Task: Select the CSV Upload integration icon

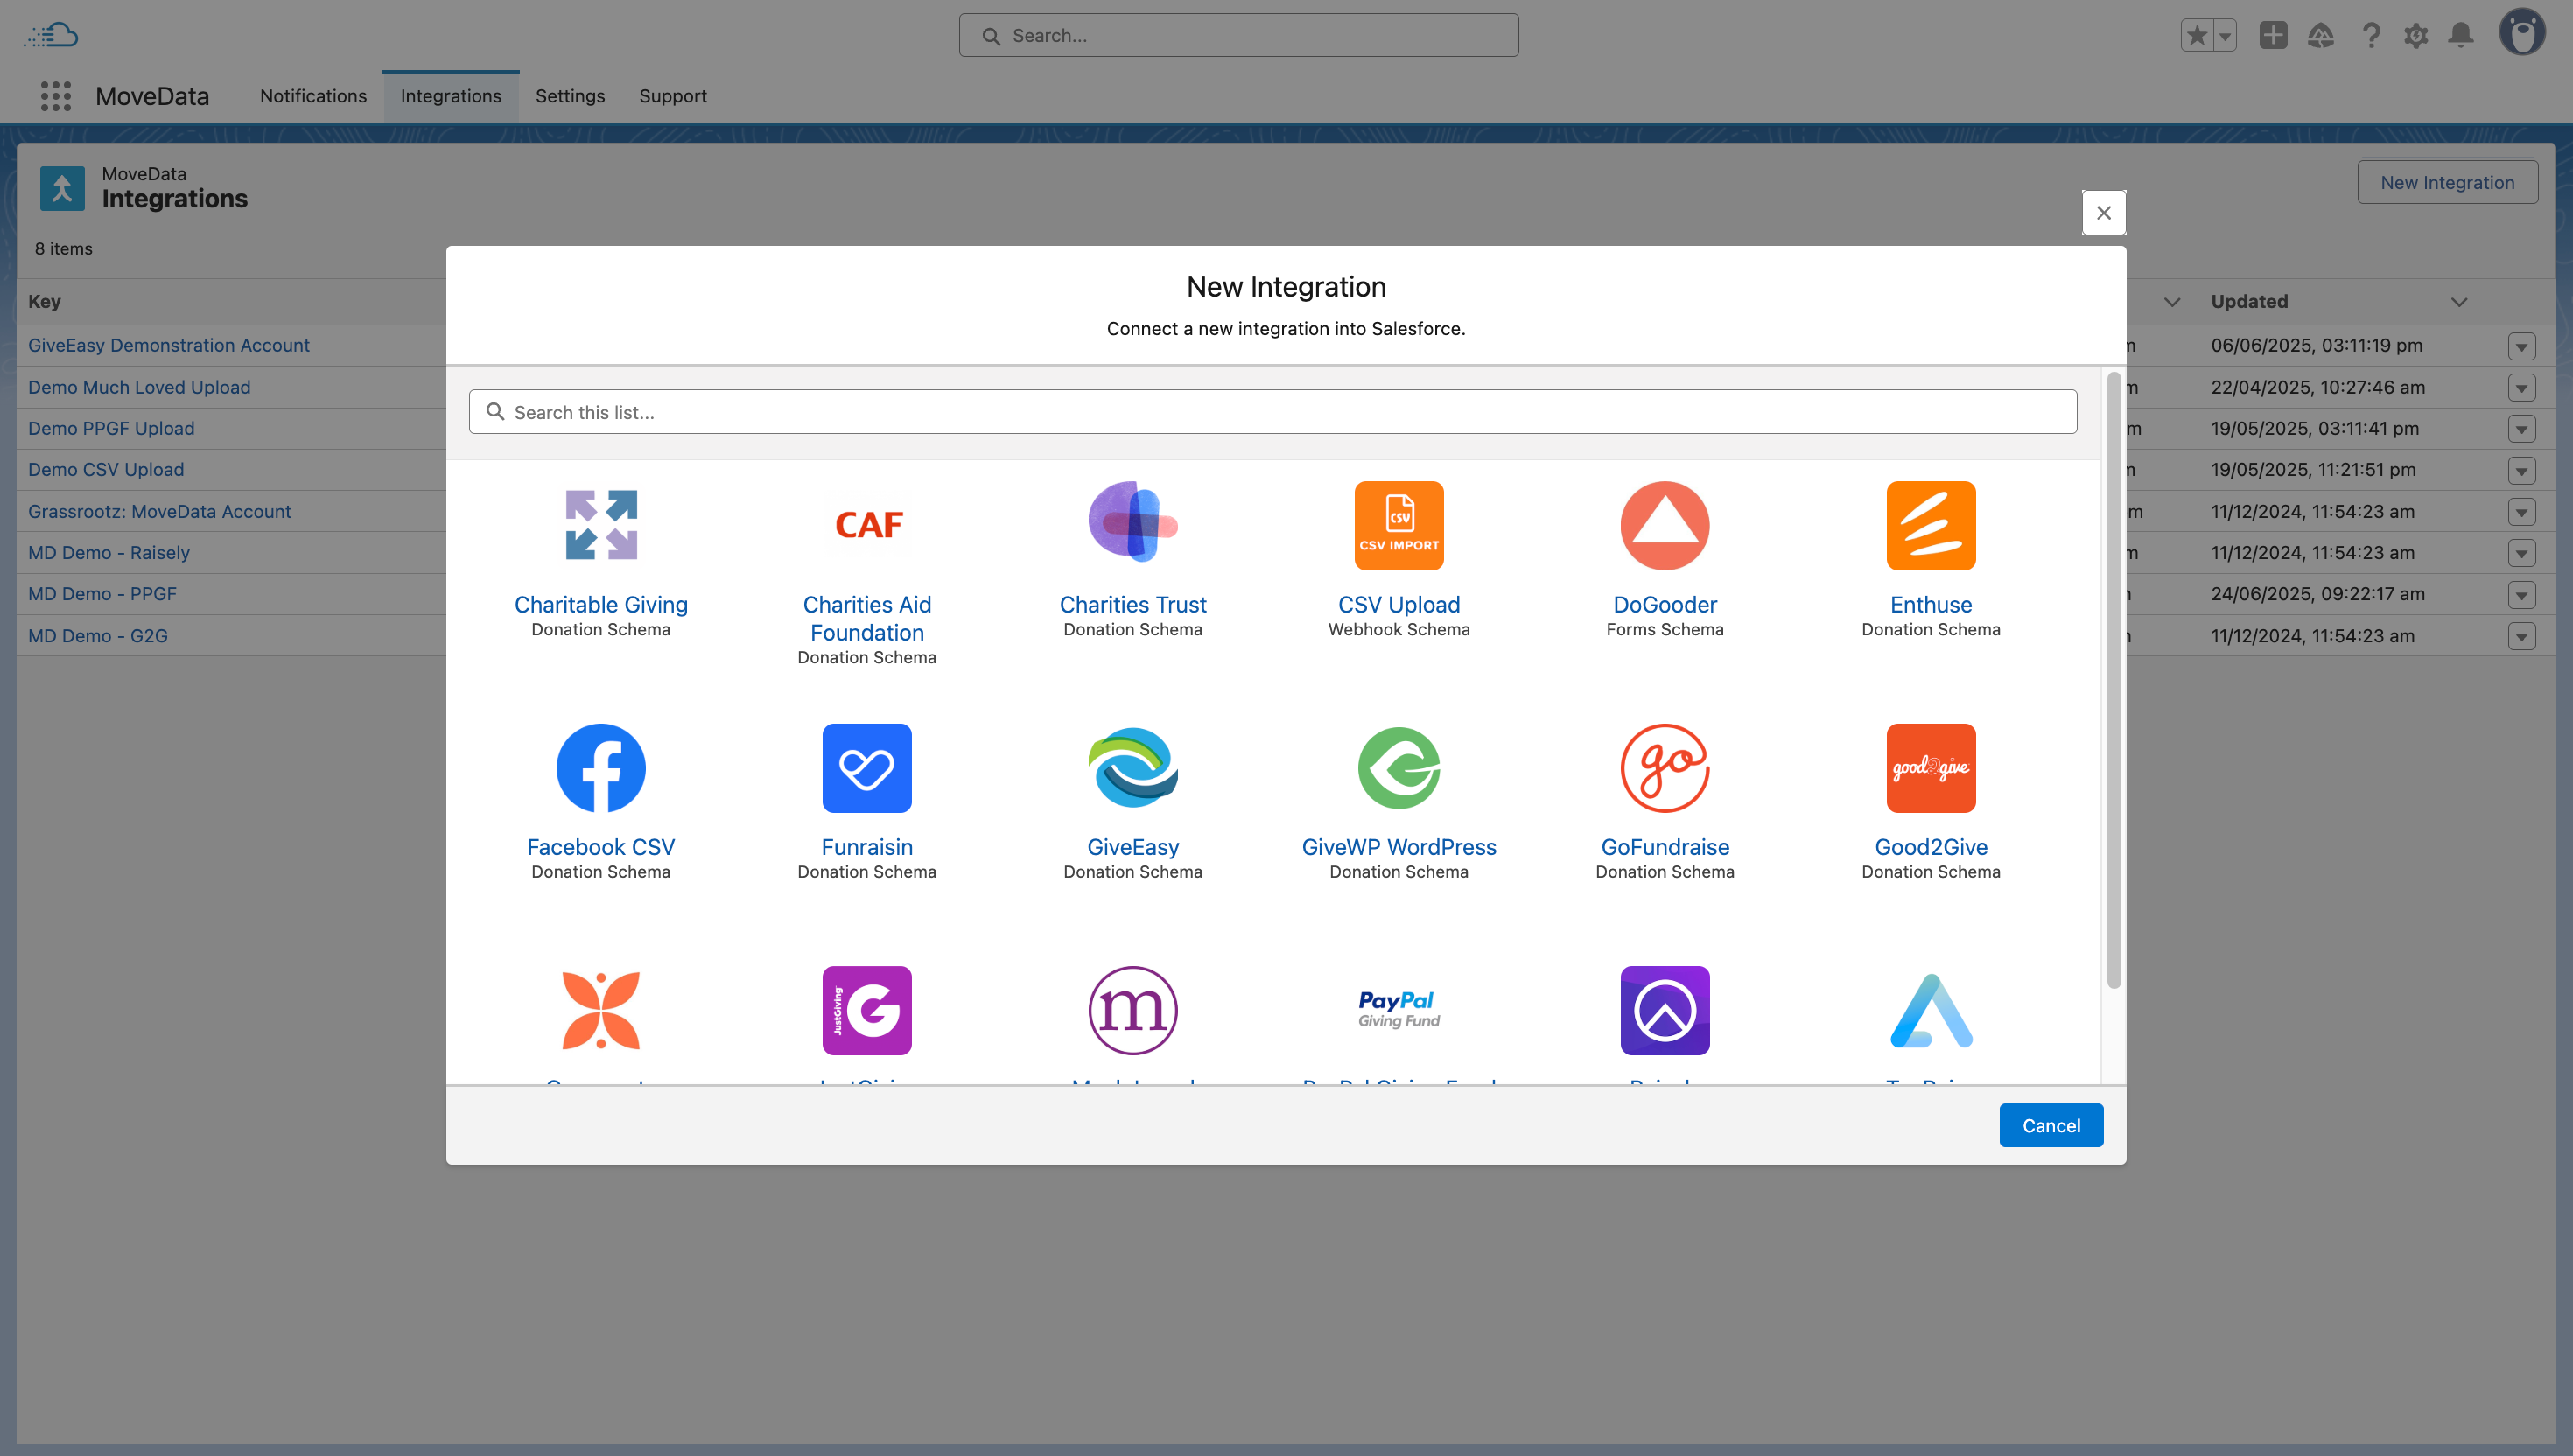Action: click(1398, 525)
